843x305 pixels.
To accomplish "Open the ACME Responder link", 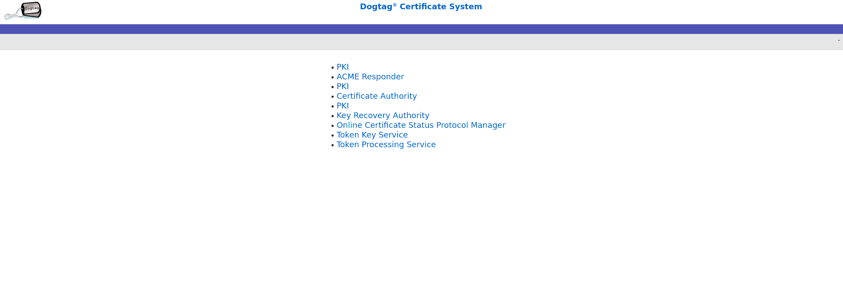I will click(370, 77).
